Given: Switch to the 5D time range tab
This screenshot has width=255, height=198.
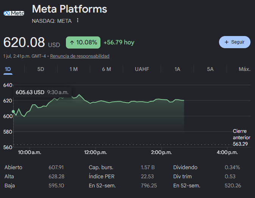Looking at the screenshot, I should (x=41, y=69).
